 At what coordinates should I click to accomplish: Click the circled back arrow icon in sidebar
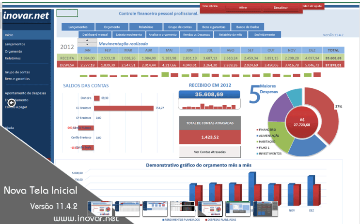tap(12, 103)
